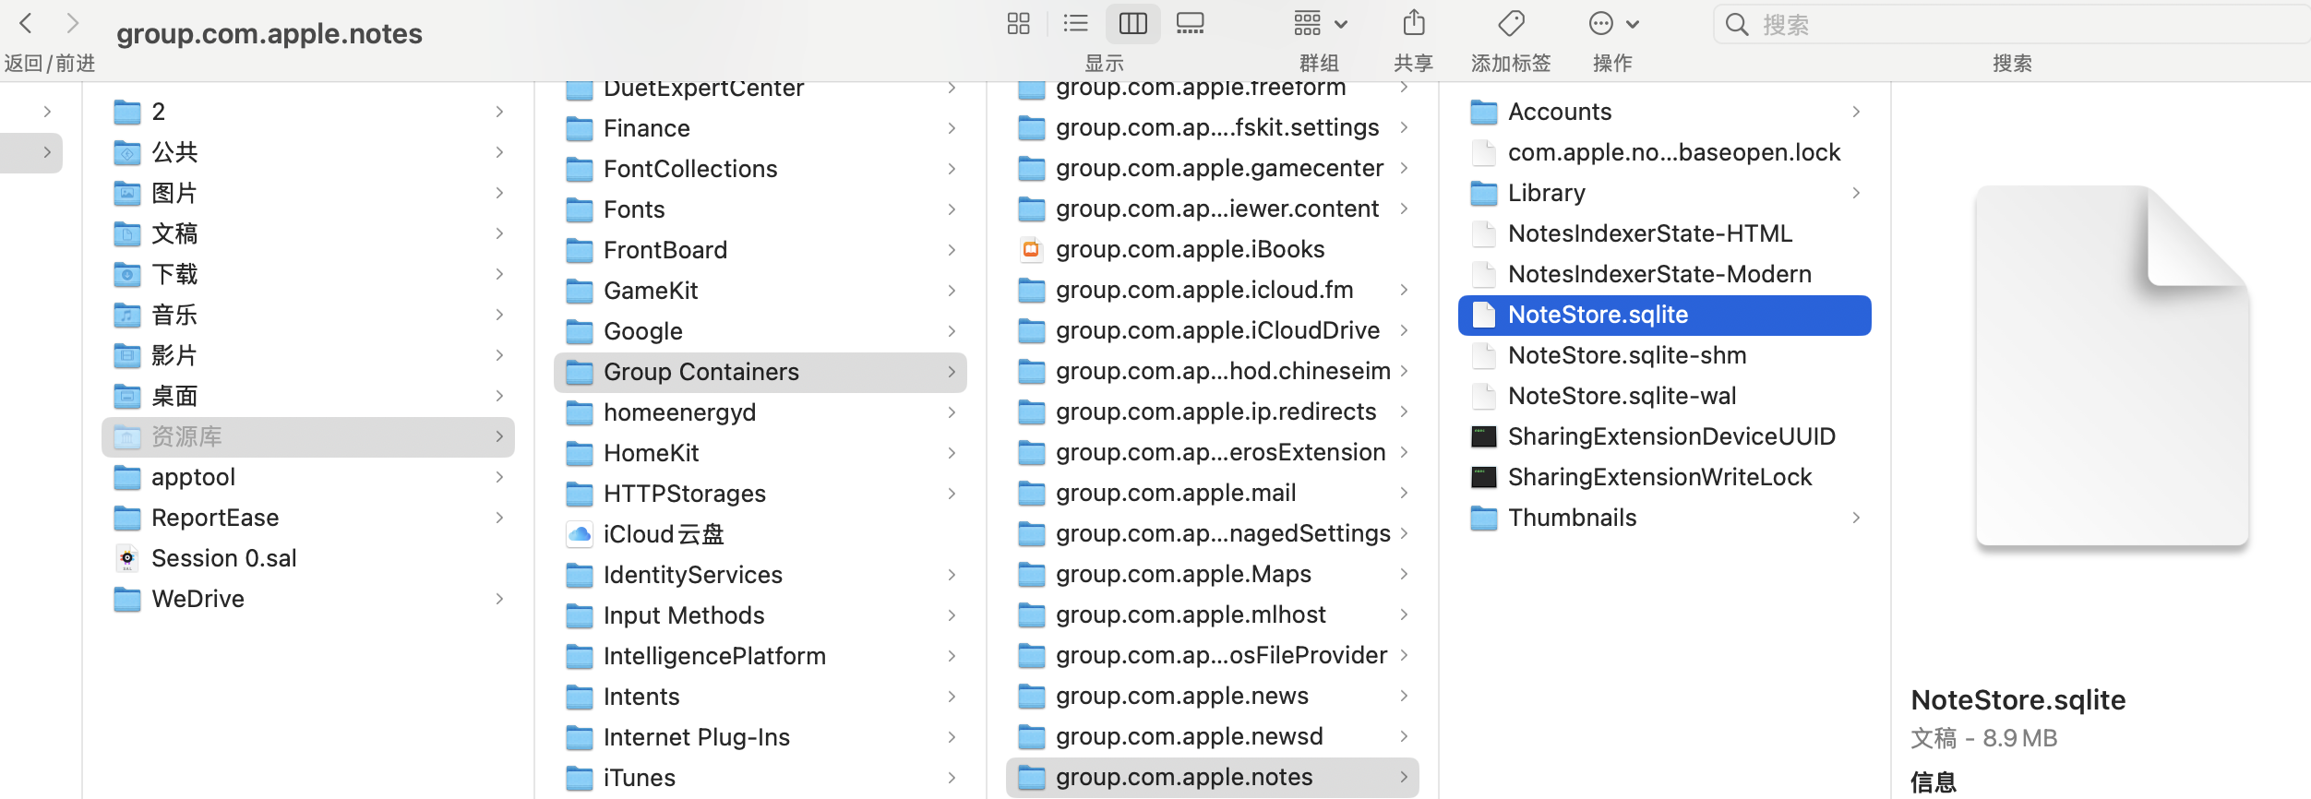Screen dimensions: 2311x799
Task: Select the NoteStore.sqlite file icon
Action: (1484, 315)
